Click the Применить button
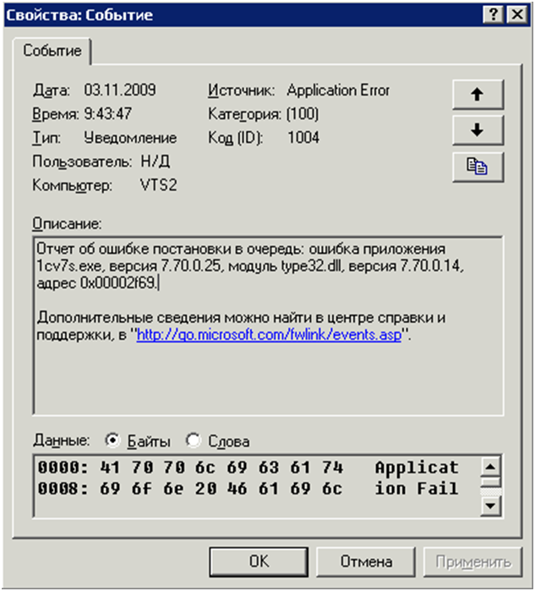 [472, 561]
